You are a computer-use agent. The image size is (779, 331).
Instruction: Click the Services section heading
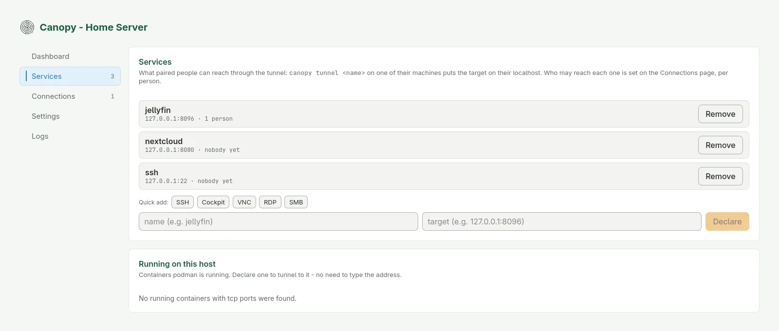click(x=155, y=62)
